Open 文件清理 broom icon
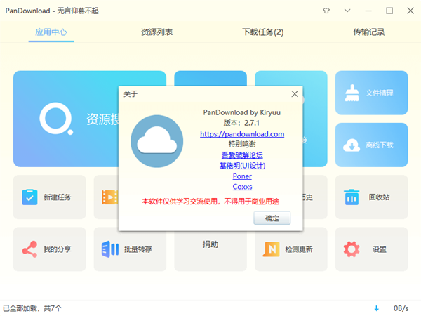 (352, 93)
